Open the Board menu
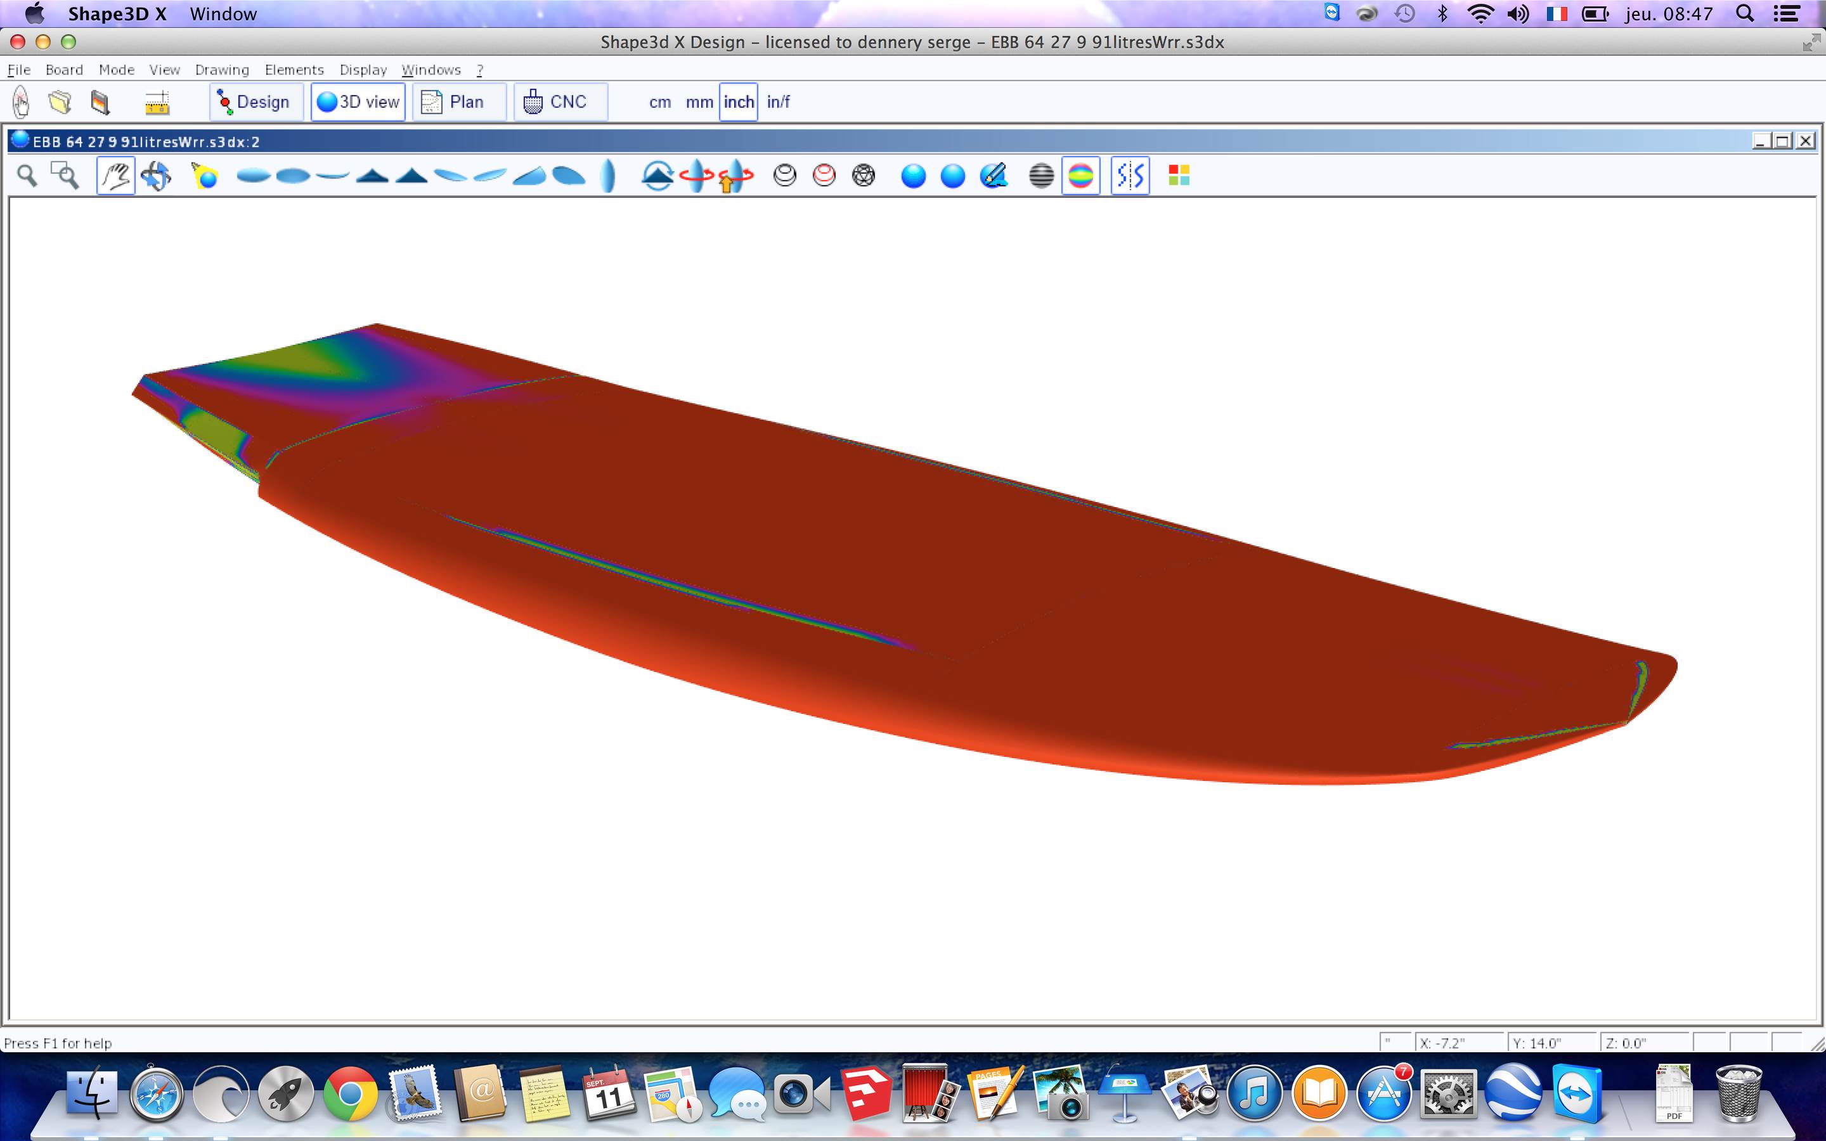The width and height of the screenshot is (1826, 1141). click(x=63, y=70)
